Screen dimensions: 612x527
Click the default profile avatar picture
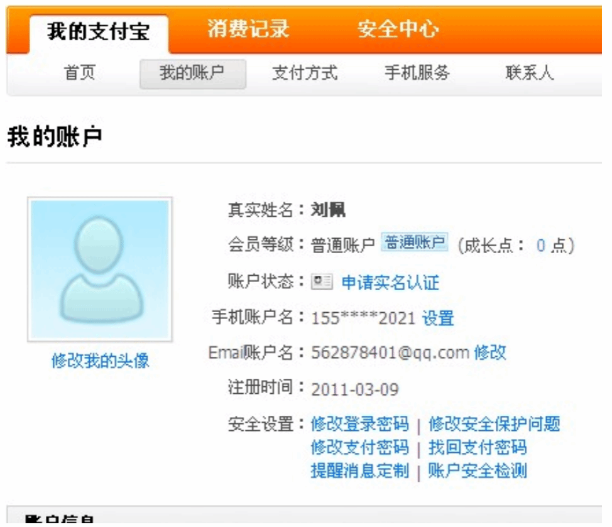(99, 269)
